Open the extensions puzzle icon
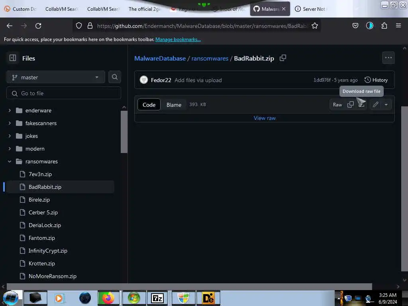This screenshot has height=306, width=408. coord(384,25)
